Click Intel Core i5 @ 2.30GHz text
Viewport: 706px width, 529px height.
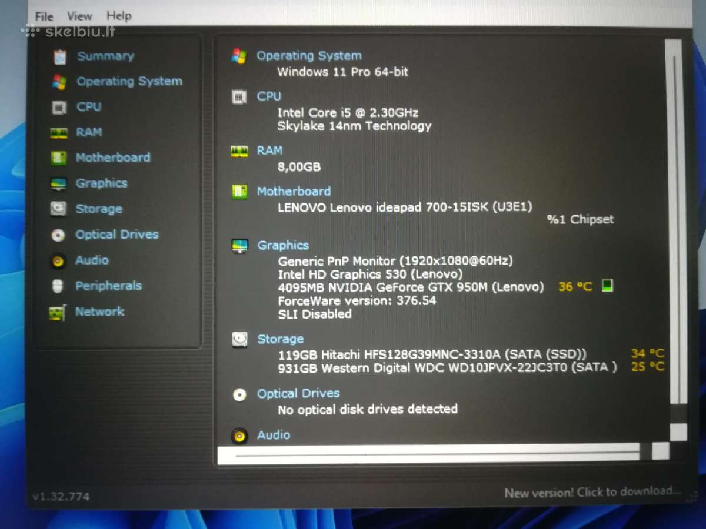348,113
